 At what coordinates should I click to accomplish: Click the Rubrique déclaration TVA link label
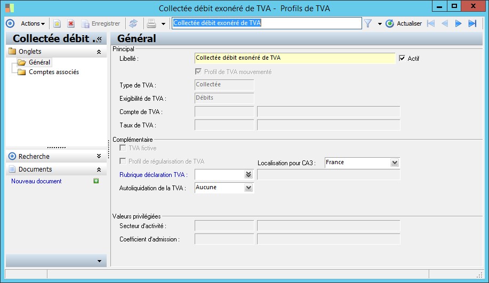point(154,175)
